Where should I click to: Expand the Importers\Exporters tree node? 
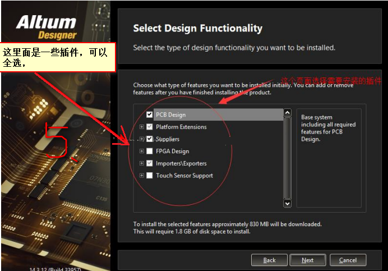[x=141, y=163]
